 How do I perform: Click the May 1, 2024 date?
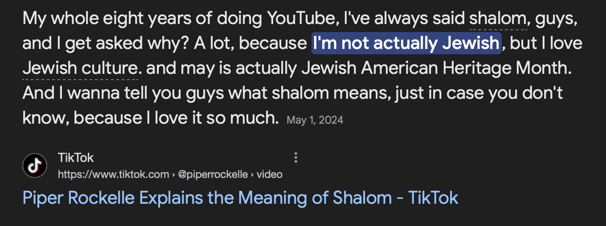[315, 120]
